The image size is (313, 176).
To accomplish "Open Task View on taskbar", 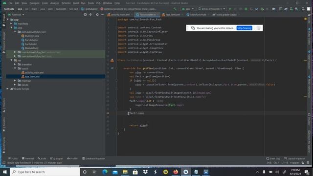I will (94, 172).
